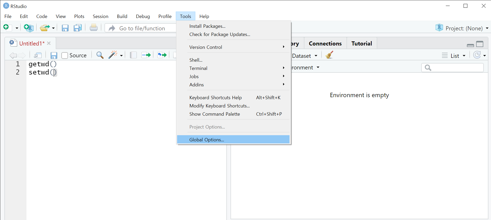Switch to the Connections tab

click(325, 43)
